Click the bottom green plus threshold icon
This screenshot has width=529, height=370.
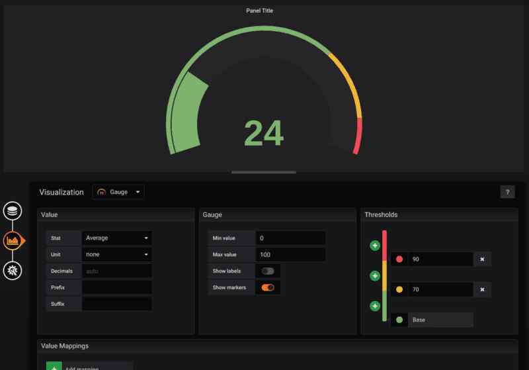click(375, 306)
